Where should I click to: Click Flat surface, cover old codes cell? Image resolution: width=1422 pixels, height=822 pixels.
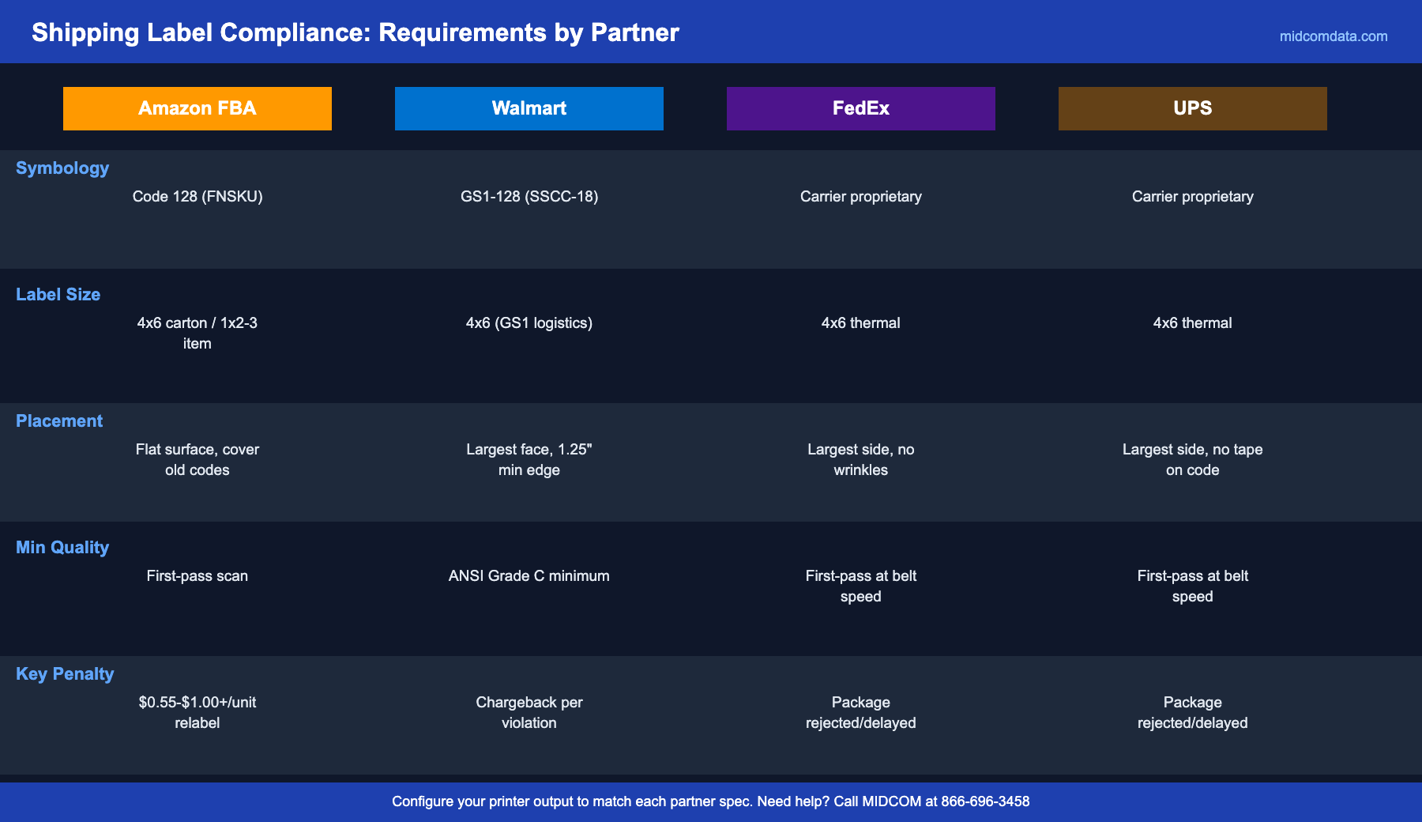197,459
